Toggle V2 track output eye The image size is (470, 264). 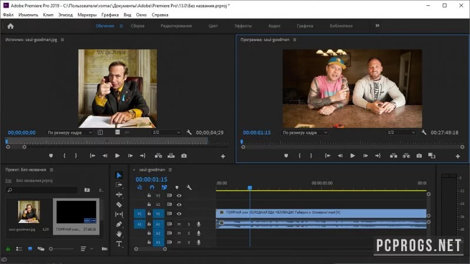click(x=179, y=204)
